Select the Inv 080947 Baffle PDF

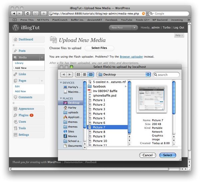107,91
